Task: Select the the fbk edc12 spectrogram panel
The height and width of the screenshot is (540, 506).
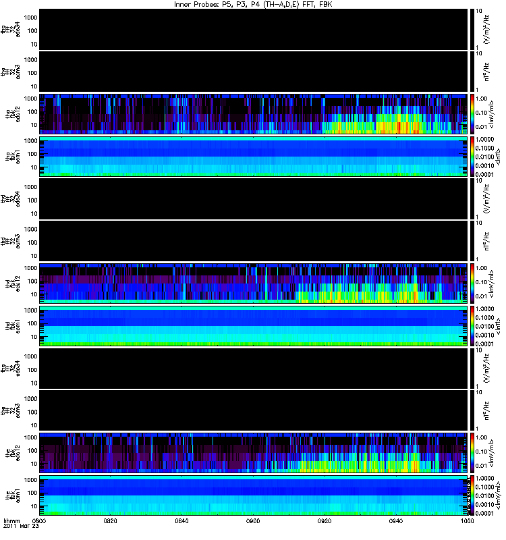Action: pyautogui.click(x=254, y=452)
